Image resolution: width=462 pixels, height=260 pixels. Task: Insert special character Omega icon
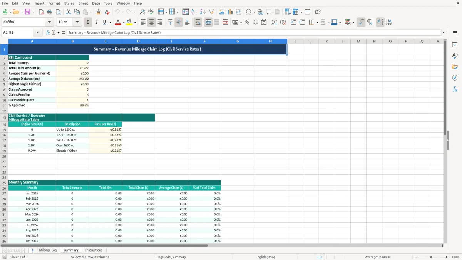(x=248, y=12)
